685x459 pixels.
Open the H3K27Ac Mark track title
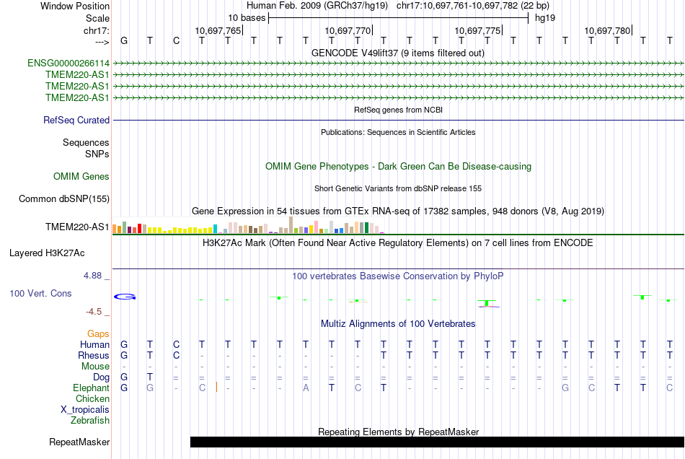pyautogui.click(x=398, y=243)
